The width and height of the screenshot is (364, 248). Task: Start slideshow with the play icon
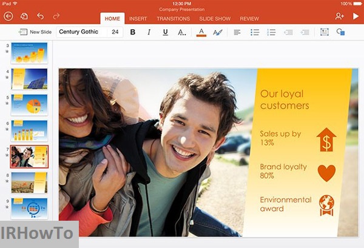356,17
